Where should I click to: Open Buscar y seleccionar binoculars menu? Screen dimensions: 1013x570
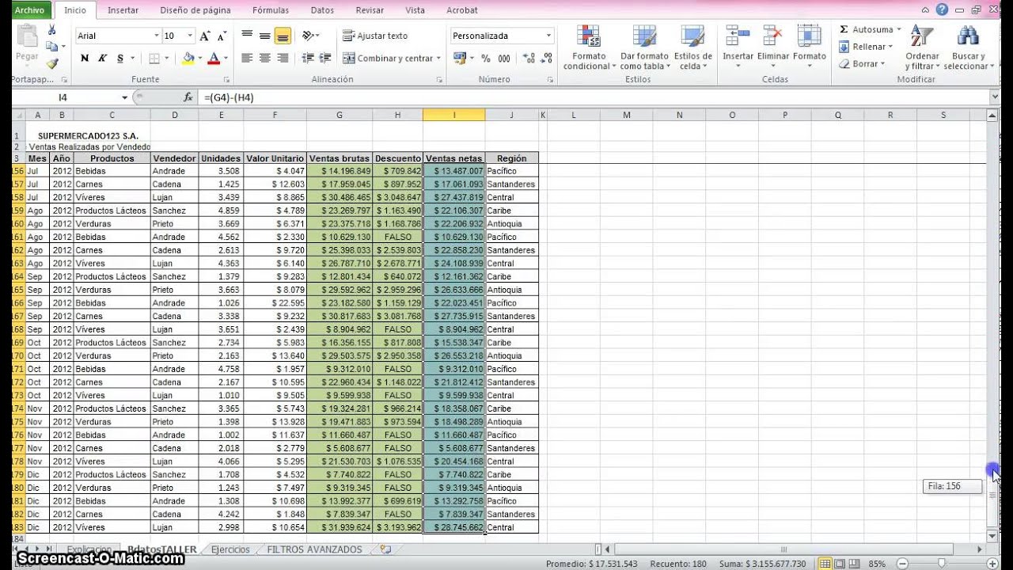[968, 47]
